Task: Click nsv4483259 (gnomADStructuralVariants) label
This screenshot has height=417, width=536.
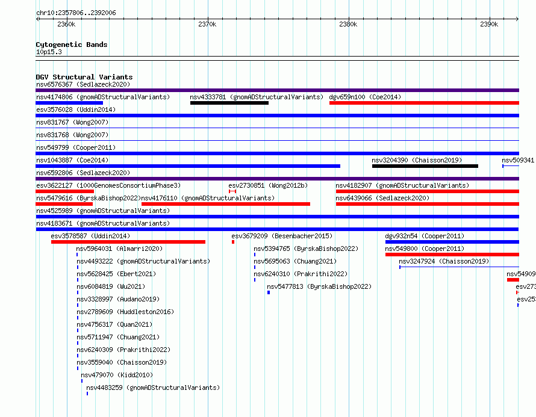Action: (x=153, y=388)
